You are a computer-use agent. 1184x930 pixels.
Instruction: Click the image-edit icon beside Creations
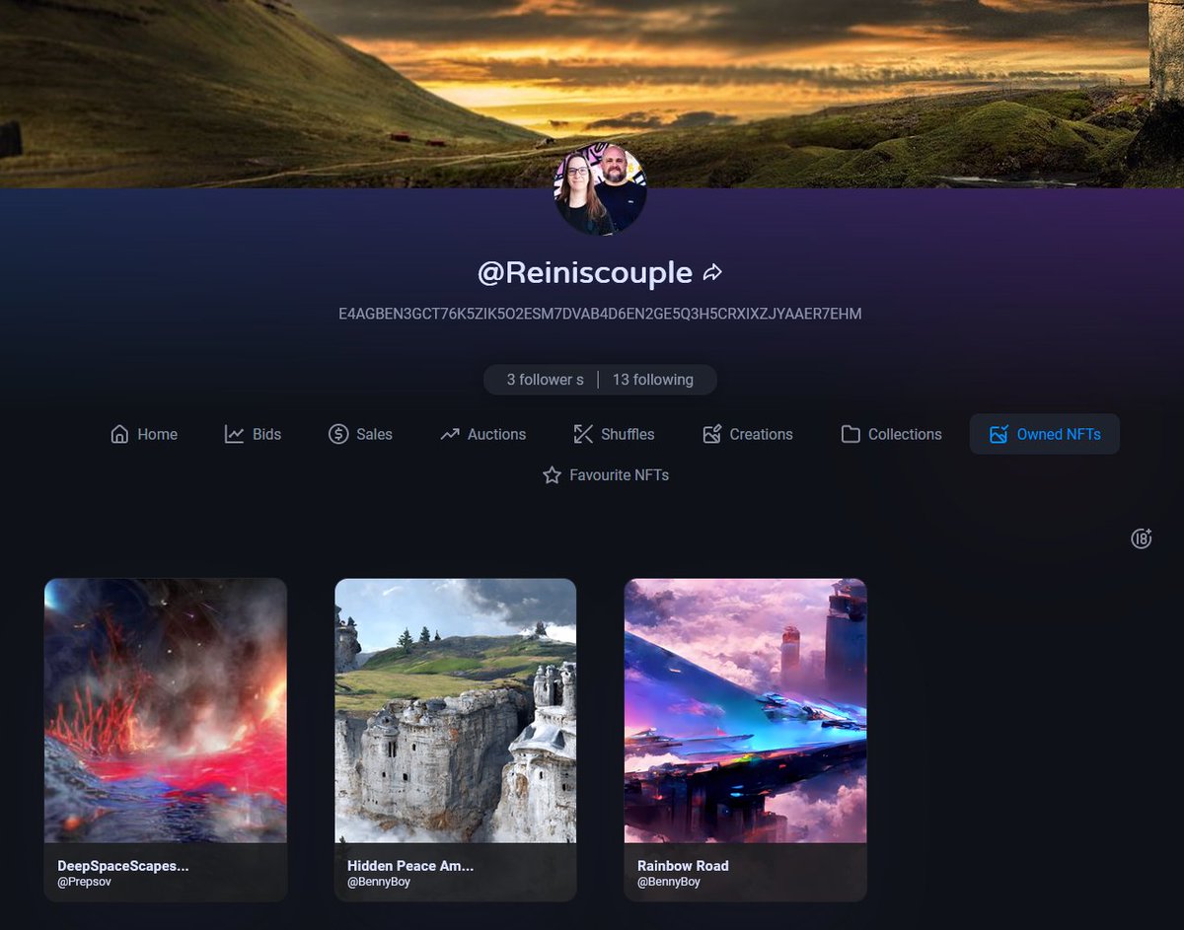712,434
